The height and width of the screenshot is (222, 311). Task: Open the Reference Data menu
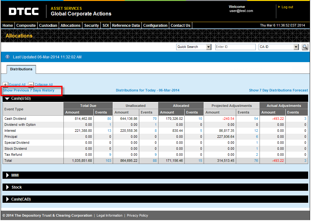click(126, 26)
